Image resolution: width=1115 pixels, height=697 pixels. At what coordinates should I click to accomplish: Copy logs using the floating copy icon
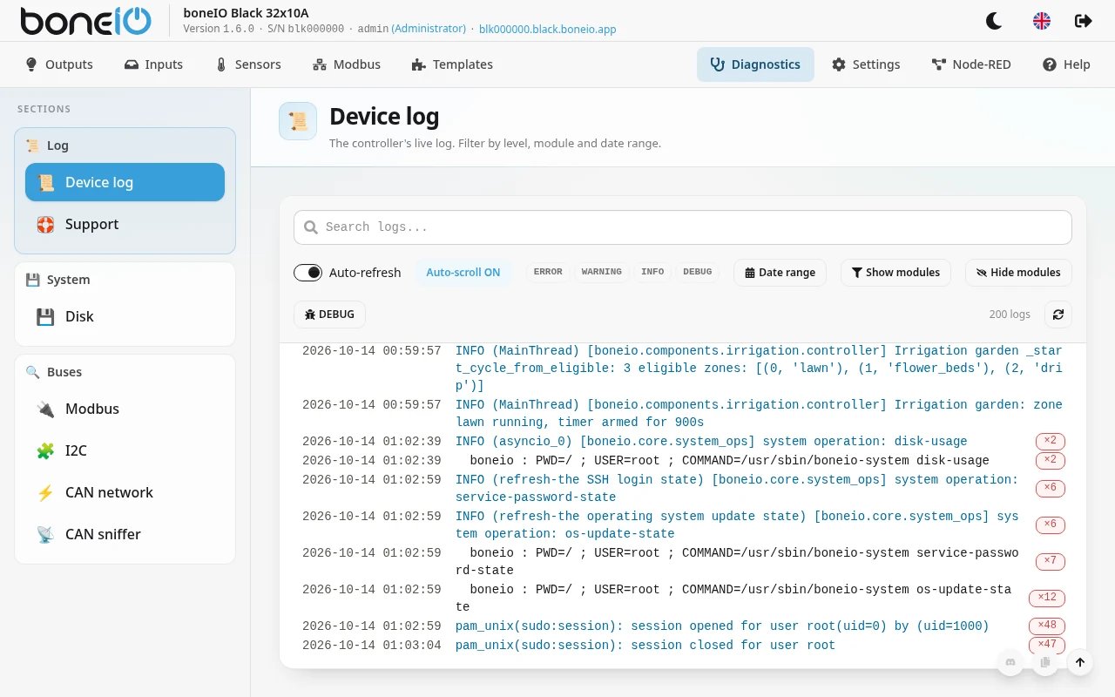[x=1045, y=662]
